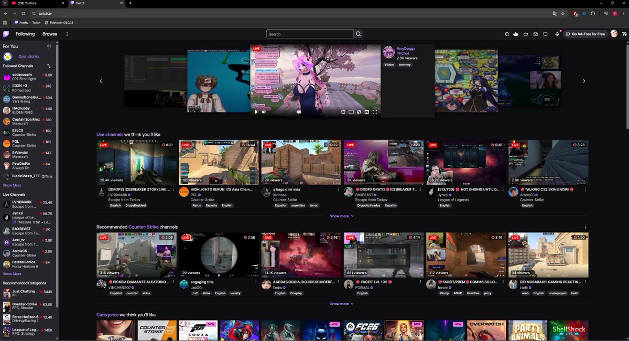Bookmark this page with star icon
The height and width of the screenshot is (341, 629).
point(562,13)
